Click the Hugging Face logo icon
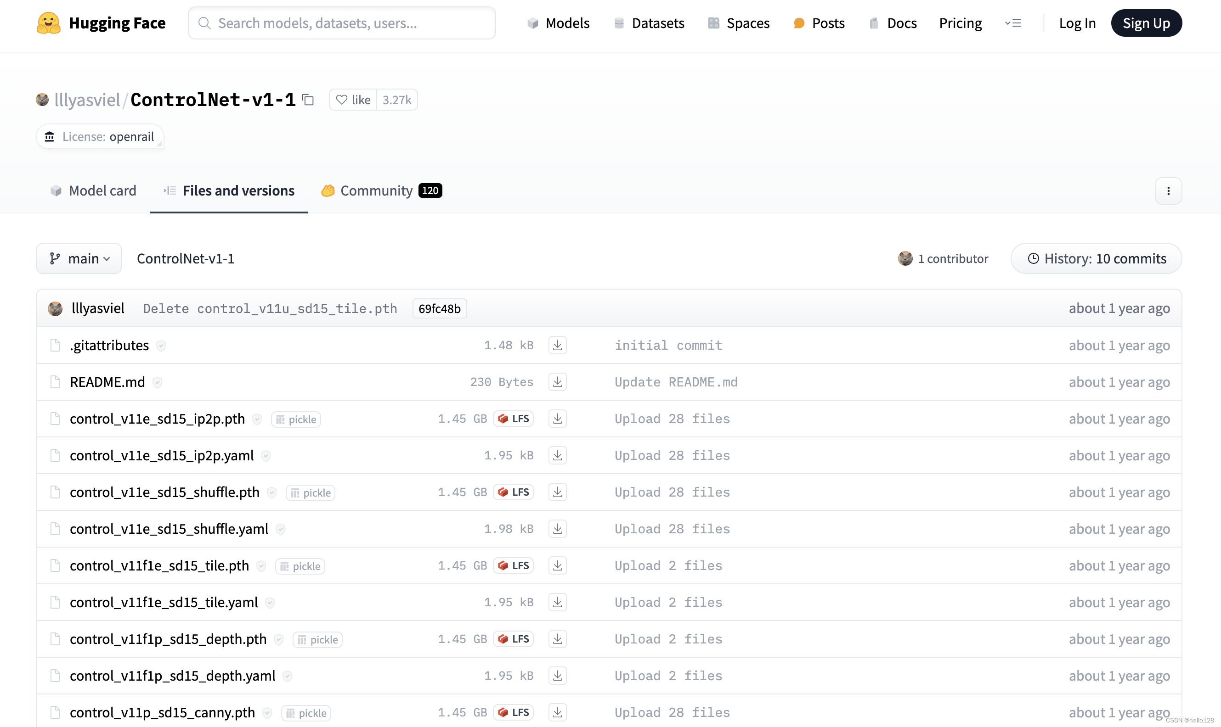 [x=49, y=22]
